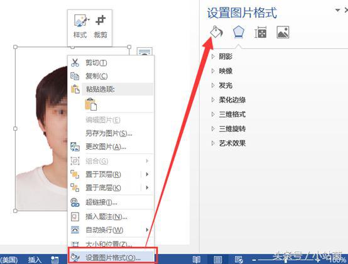Click the caption icon beside 插入题注

75,216
